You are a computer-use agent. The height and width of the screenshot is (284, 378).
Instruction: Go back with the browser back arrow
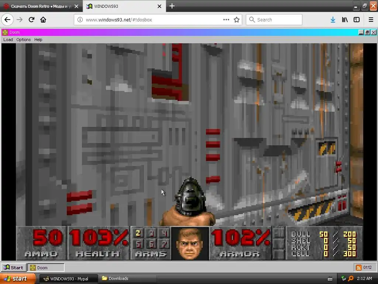coord(7,20)
